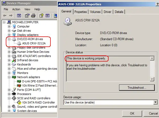Click the Processors category icon
The width and height of the screenshot is (159, 118).
[x=14, y=94]
